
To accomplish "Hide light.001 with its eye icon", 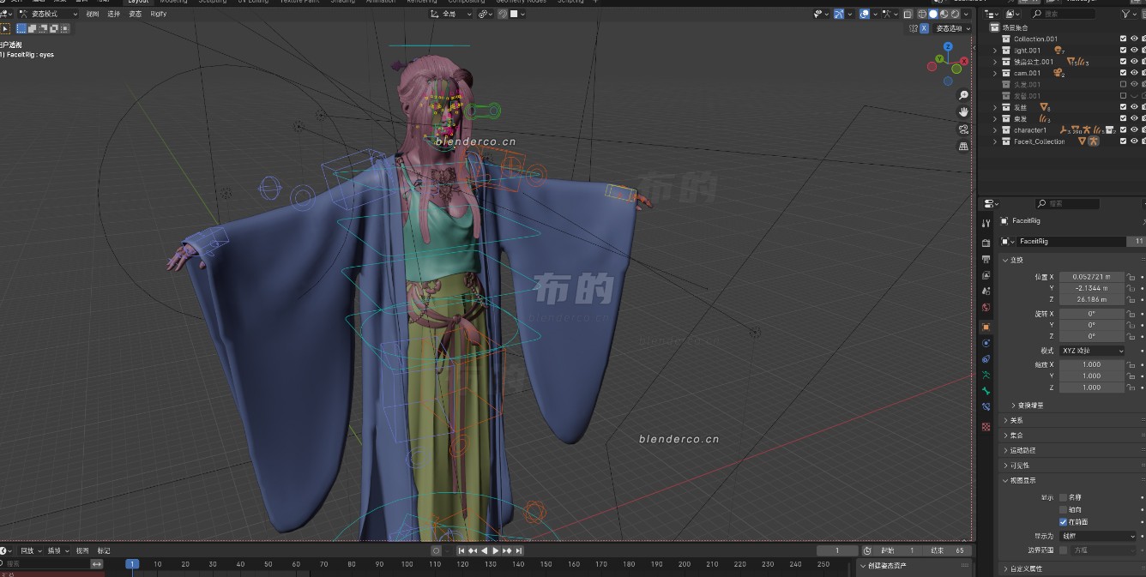I will click(1135, 50).
